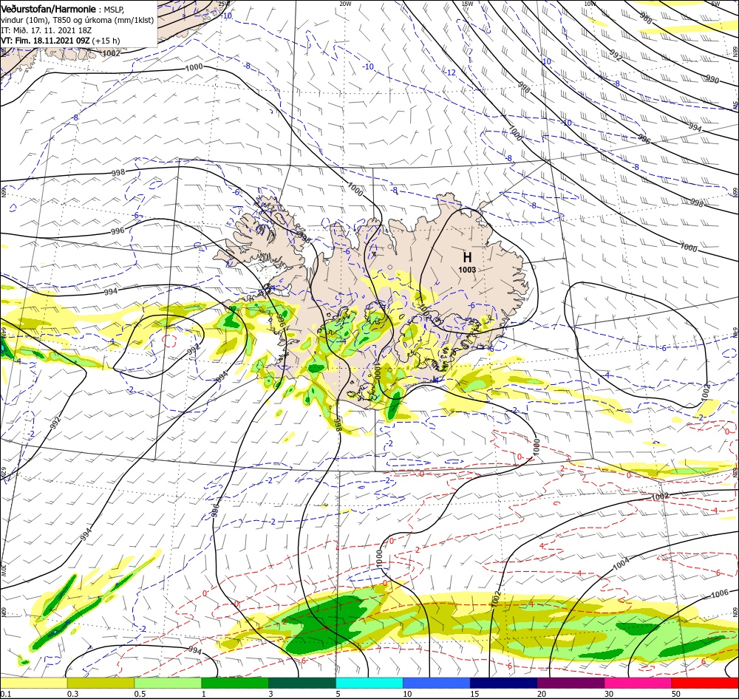Click the '1003' pressure value under H
The height and width of the screenshot is (699, 739).
467,270
